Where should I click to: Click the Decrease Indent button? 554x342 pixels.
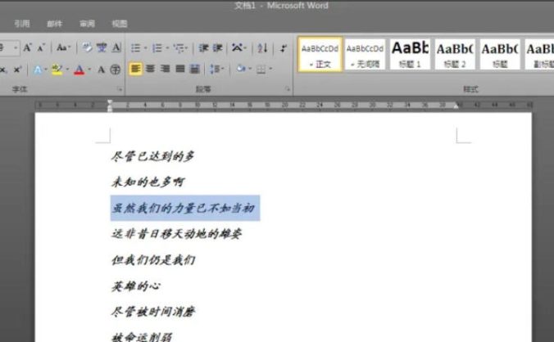tap(203, 48)
